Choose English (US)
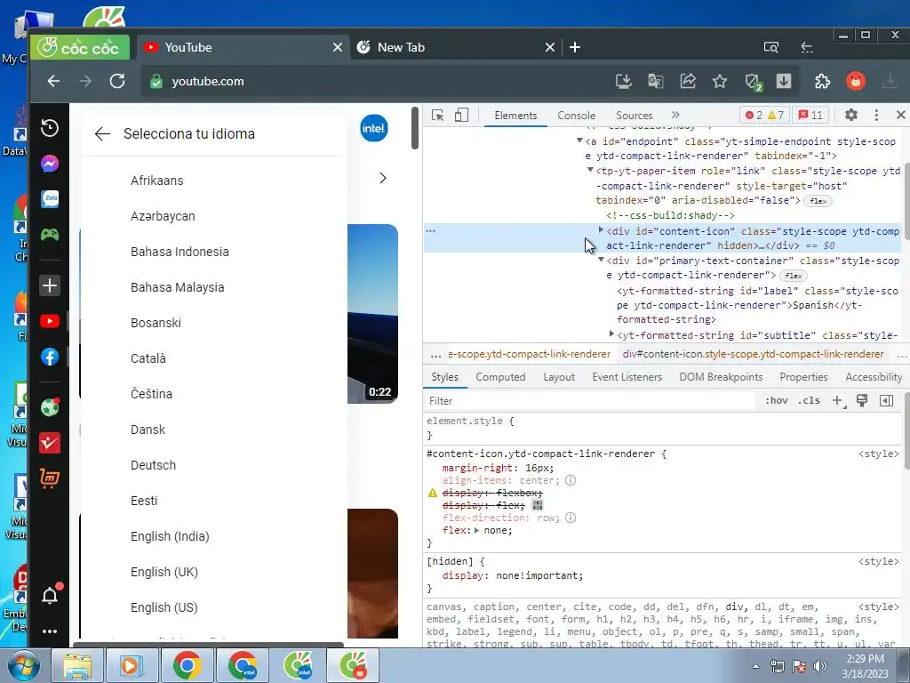Screen dimensions: 910x683 click(x=164, y=607)
